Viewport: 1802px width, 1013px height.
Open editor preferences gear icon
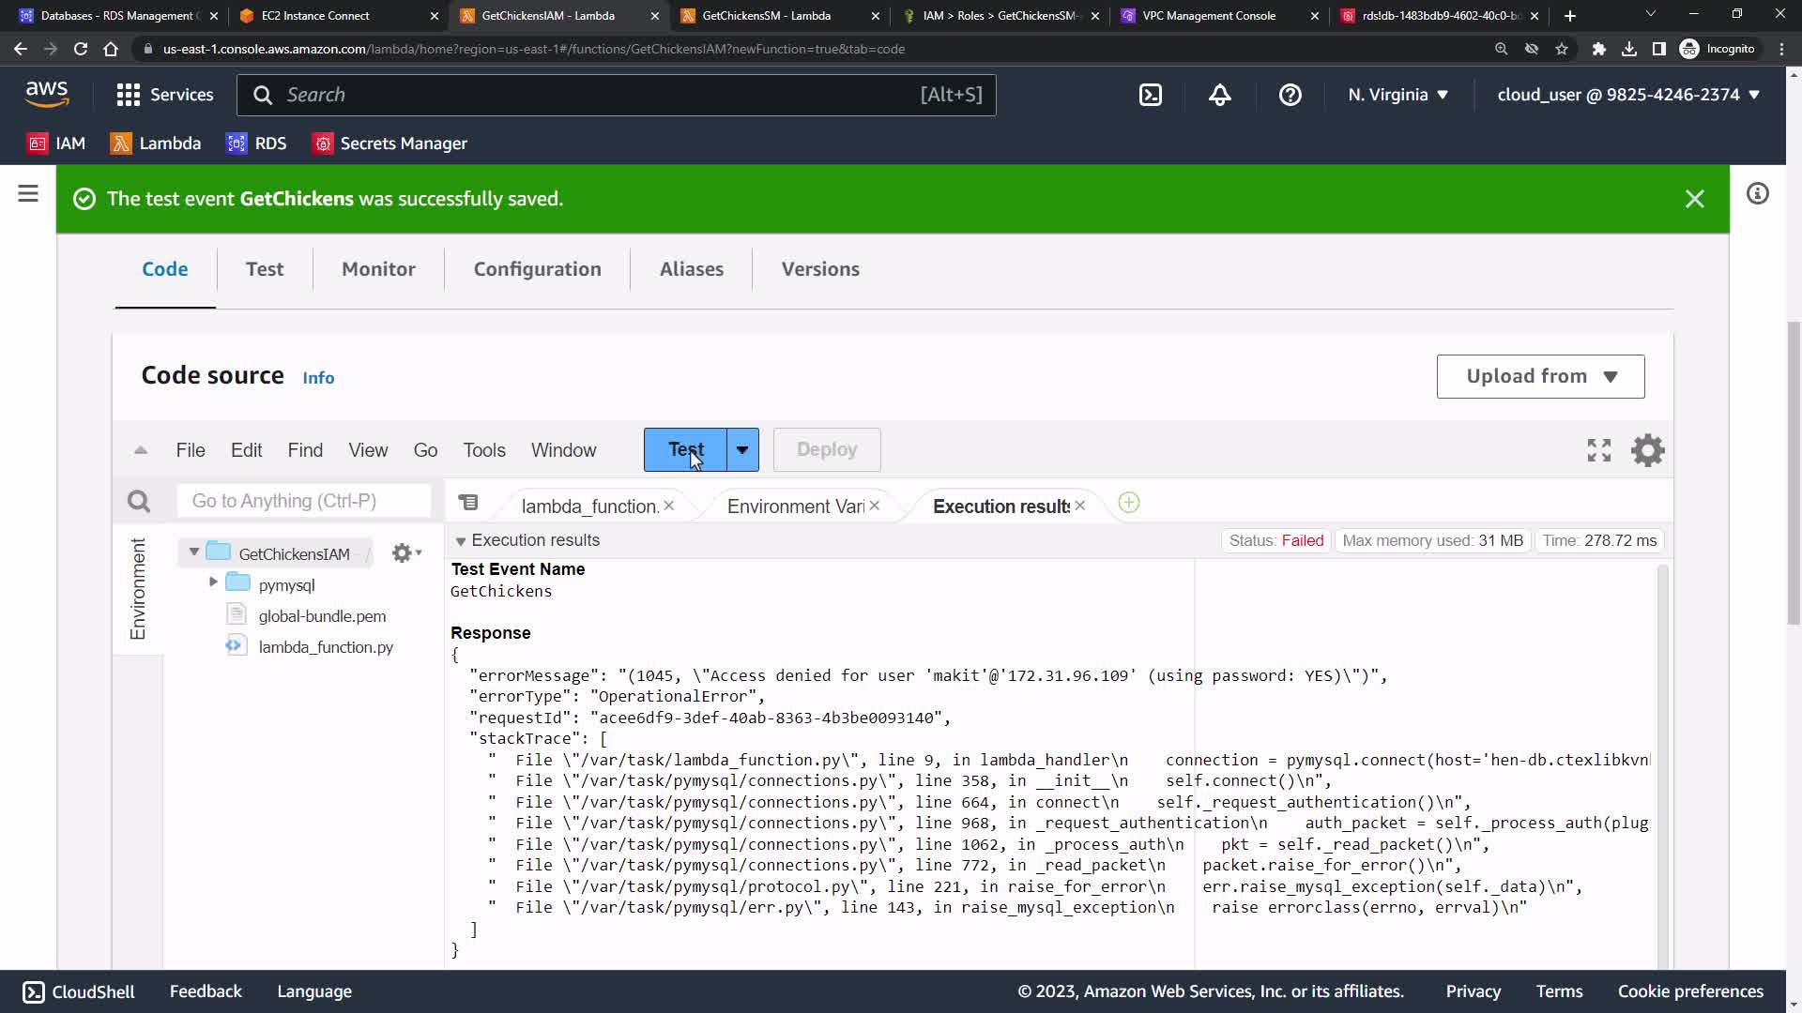1647,450
